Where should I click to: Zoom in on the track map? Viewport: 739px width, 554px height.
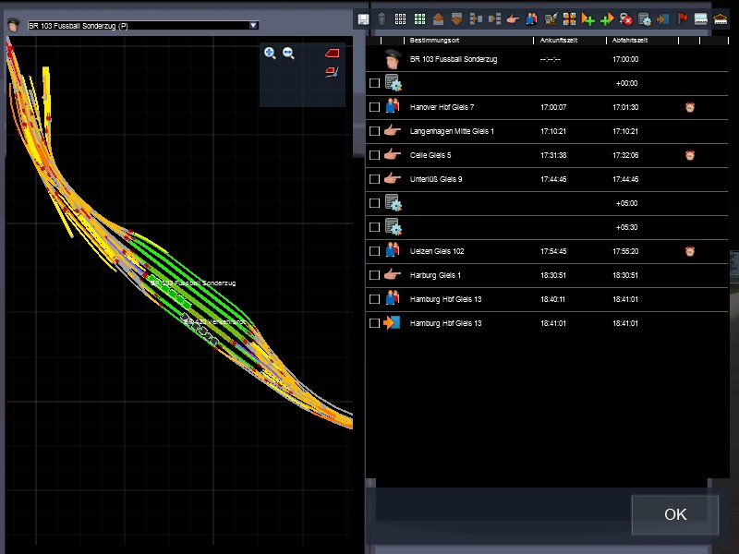(270, 54)
